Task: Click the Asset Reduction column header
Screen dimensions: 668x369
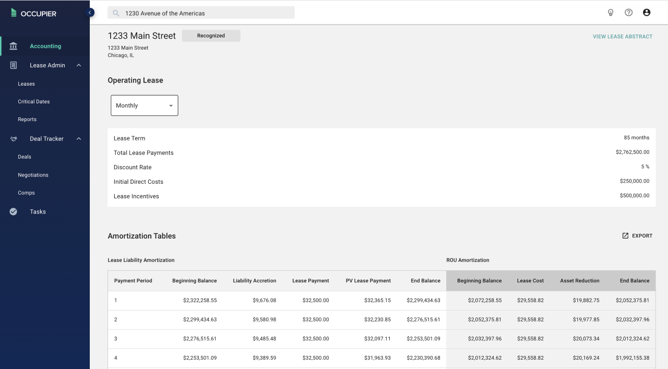Action: pyautogui.click(x=580, y=281)
